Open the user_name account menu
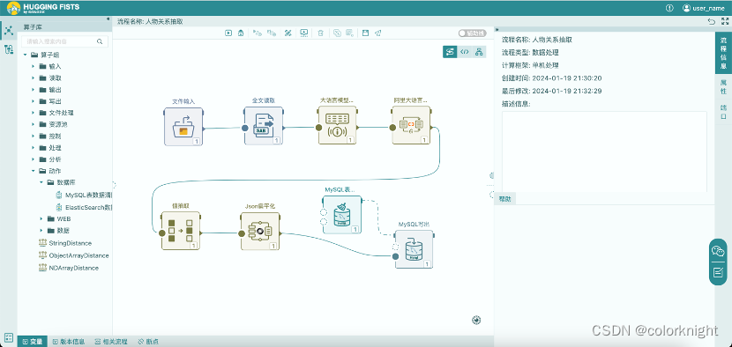Viewport: 732px width, 347px height. coord(703,8)
